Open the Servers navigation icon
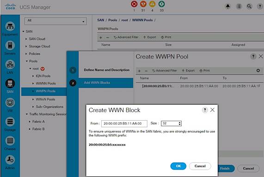Viewport: 264px width, 177px height. click(10, 45)
